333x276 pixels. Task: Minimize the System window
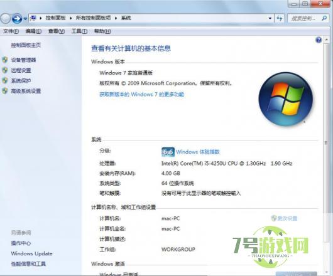click(x=294, y=4)
